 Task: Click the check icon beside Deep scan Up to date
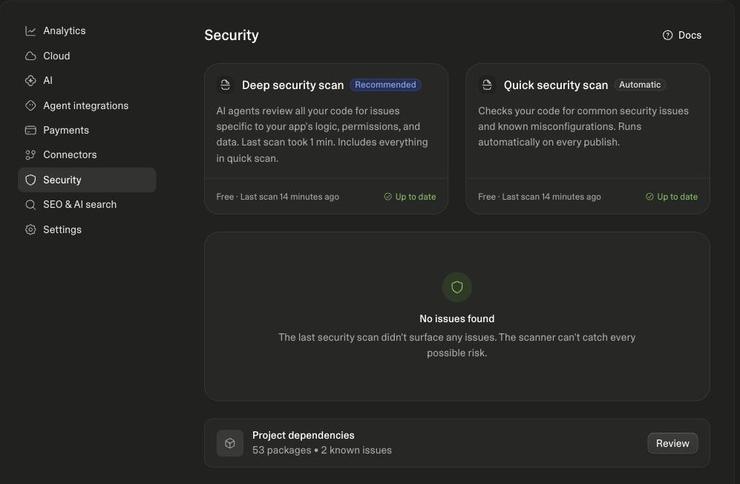(x=388, y=197)
